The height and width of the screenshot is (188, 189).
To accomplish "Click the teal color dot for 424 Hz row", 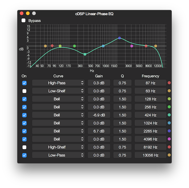I will 169,115.
